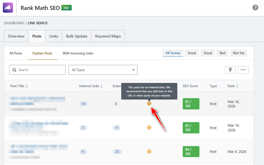The width and height of the screenshot is (264, 165).
Task: Go to DASHBOARD breadcrumb link
Action: tap(14, 23)
